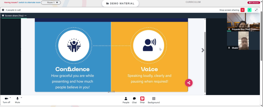Expand camera options chevron

coord(10,98)
